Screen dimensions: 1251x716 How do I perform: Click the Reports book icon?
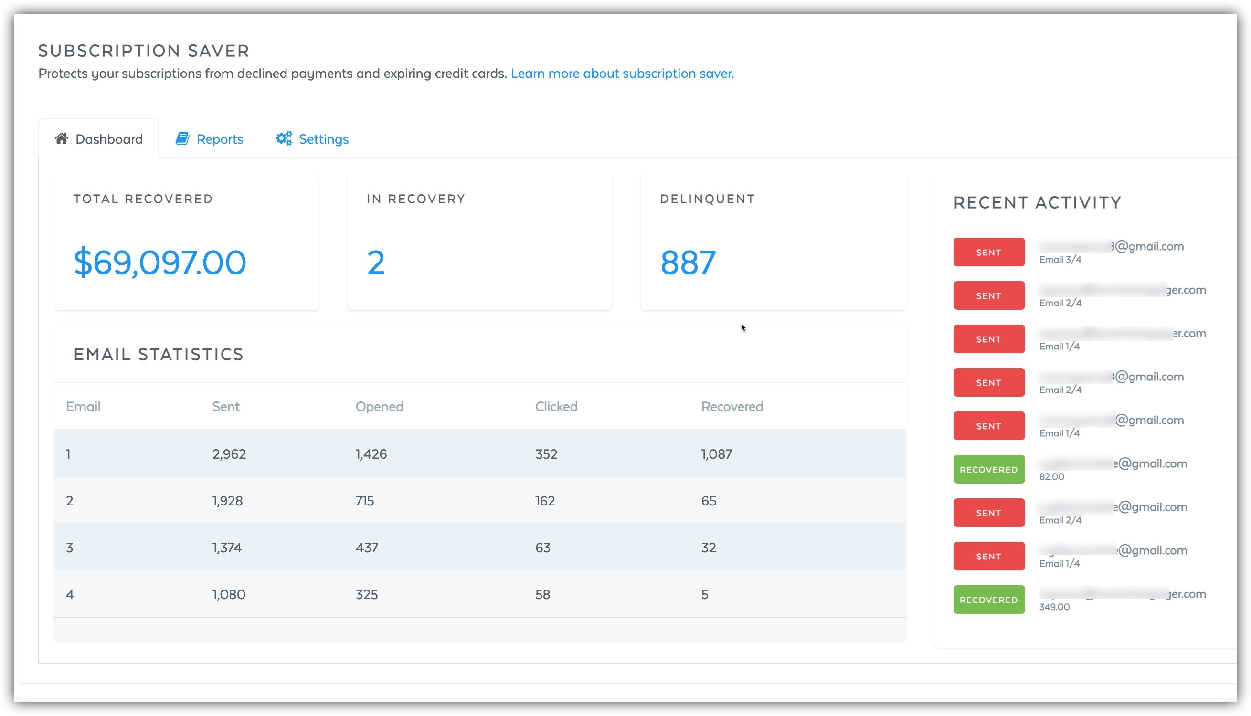pyautogui.click(x=182, y=139)
